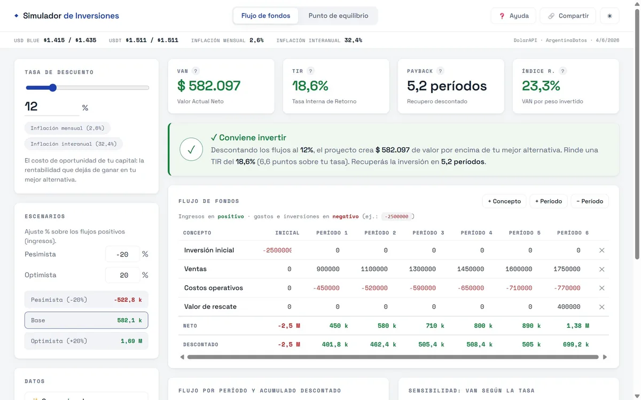Apply the Inflación mensual (2,6%) preset

pos(67,128)
